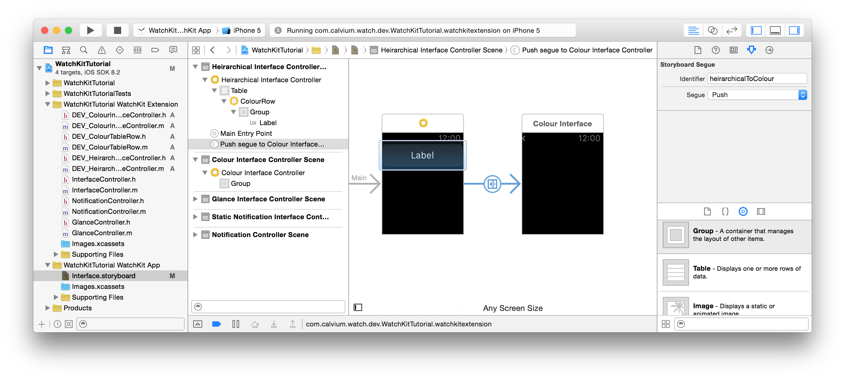Open the Breakpoint navigator
The height and width of the screenshot is (380, 845).
pyautogui.click(x=155, y=50)
